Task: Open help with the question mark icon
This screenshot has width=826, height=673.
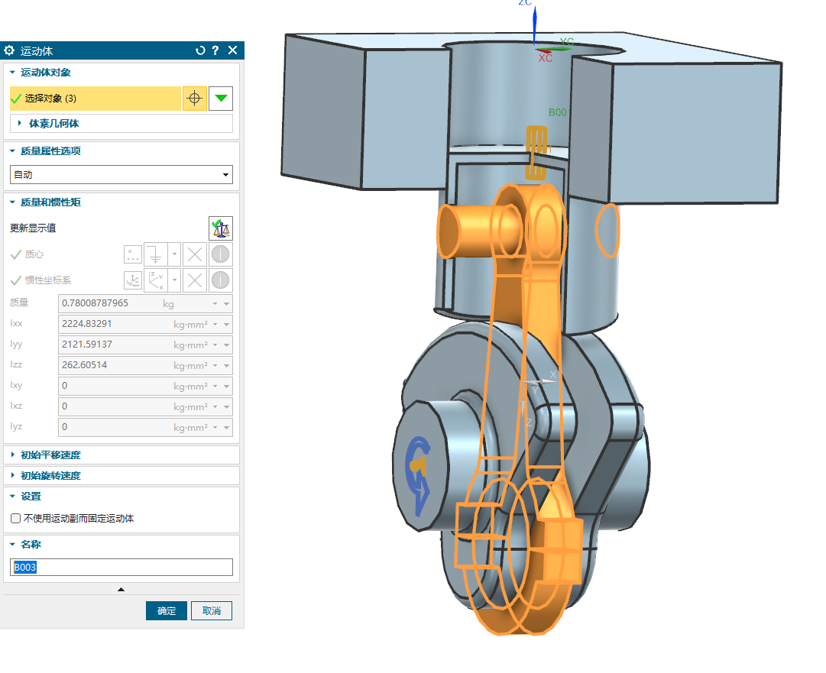Action: coord(215,50)
